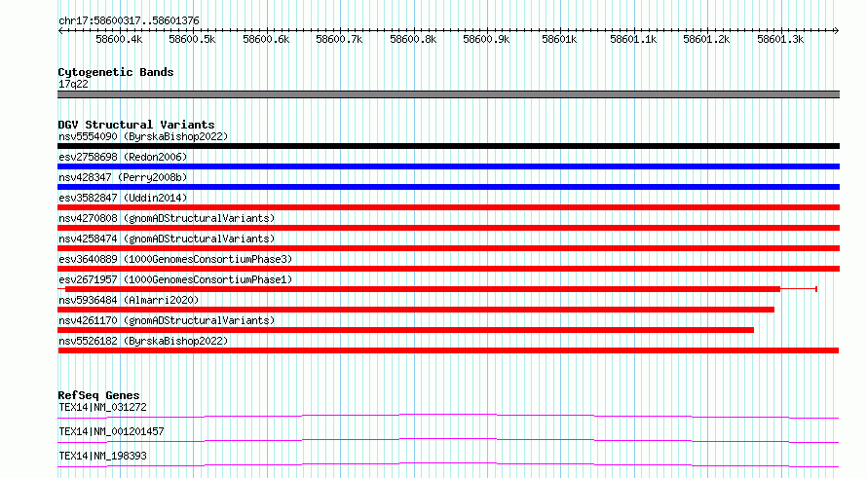867x478 pixels.
Task: Open variant nsv4261170 (gnomADStructuralVariants) label
Action: [x=167, y=320]
